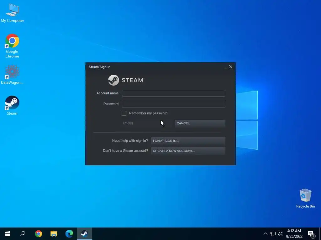Image resolution: width=321 pixels, height=240 pixels.
Task: Open taskbar search magnifier
Action: 23,233
